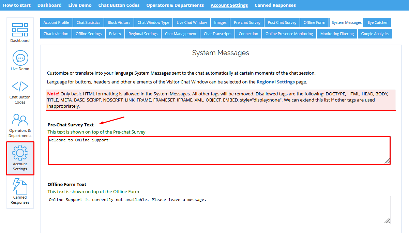Follow the Regional Settings link

coord(275,82)
